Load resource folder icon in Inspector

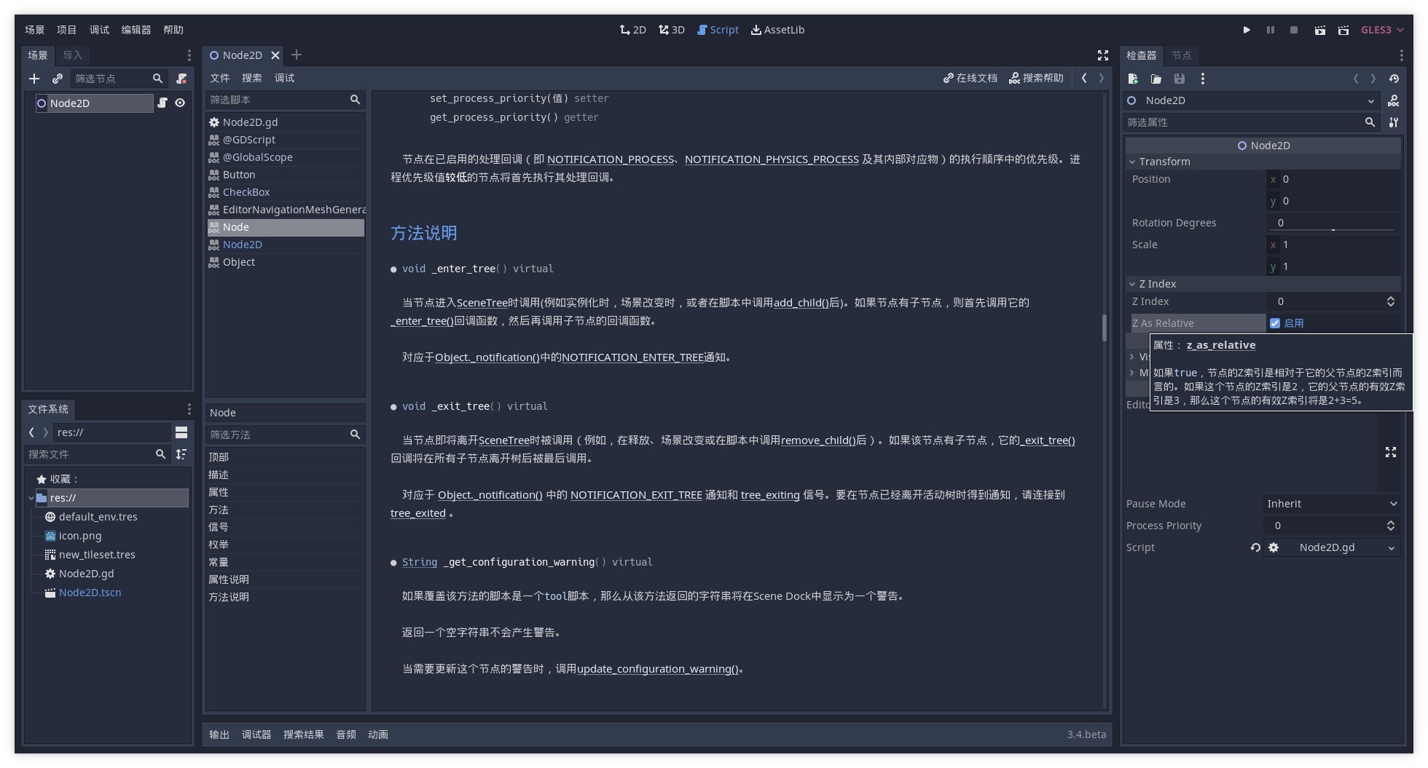[1156, 79]
